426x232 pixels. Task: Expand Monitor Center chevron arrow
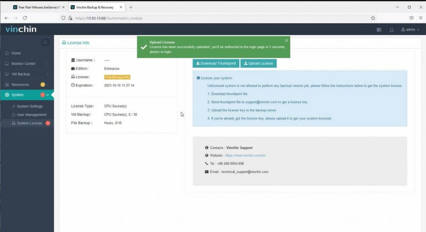(48, 63)
